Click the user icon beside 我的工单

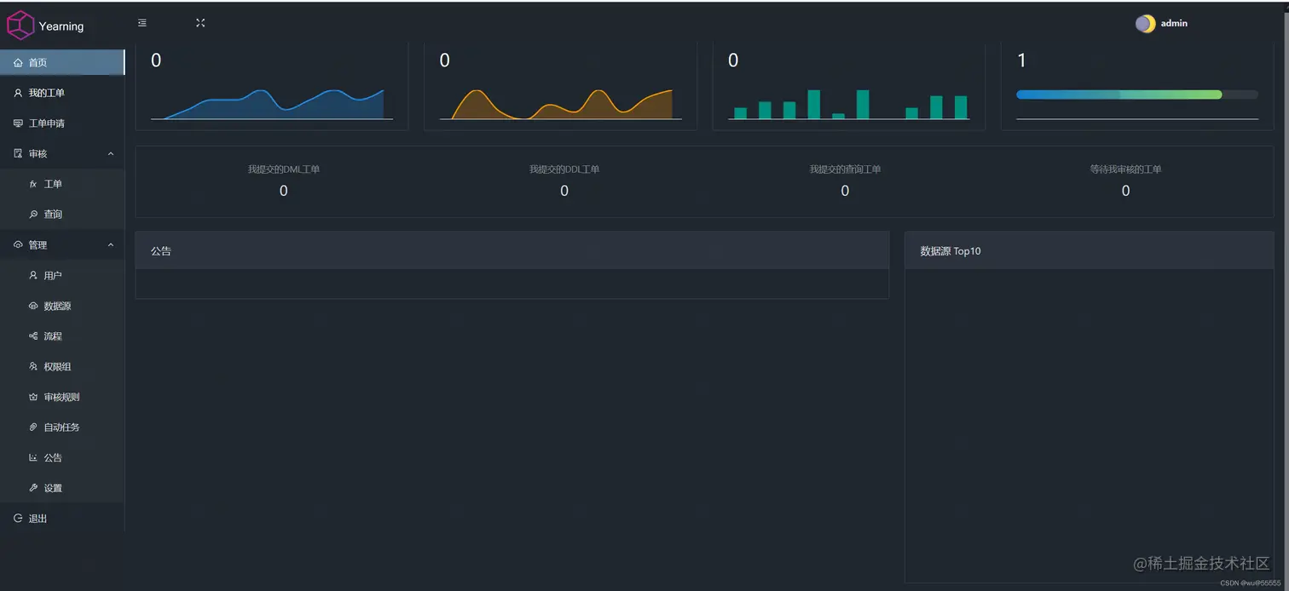pyautogui.click(x=18, y=93)
